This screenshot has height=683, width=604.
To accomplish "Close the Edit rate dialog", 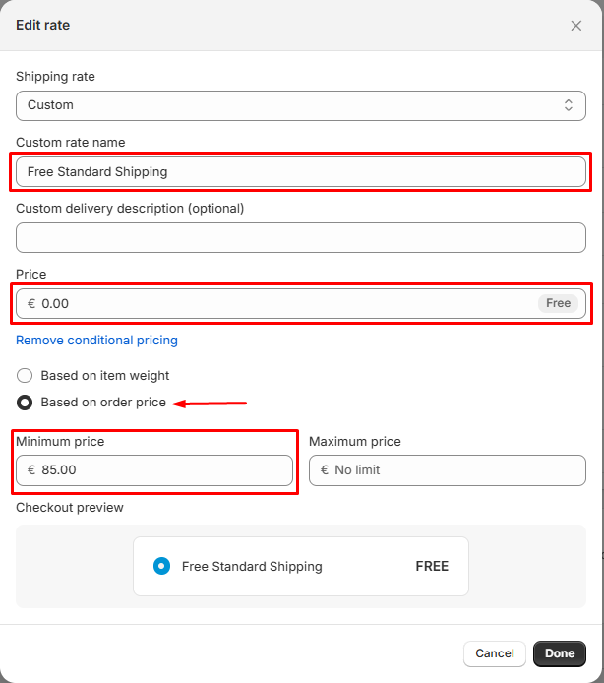I will pos(576,26).
